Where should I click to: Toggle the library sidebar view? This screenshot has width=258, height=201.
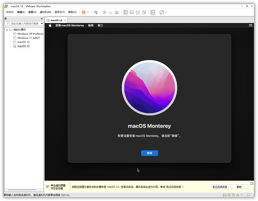point(126,12)
